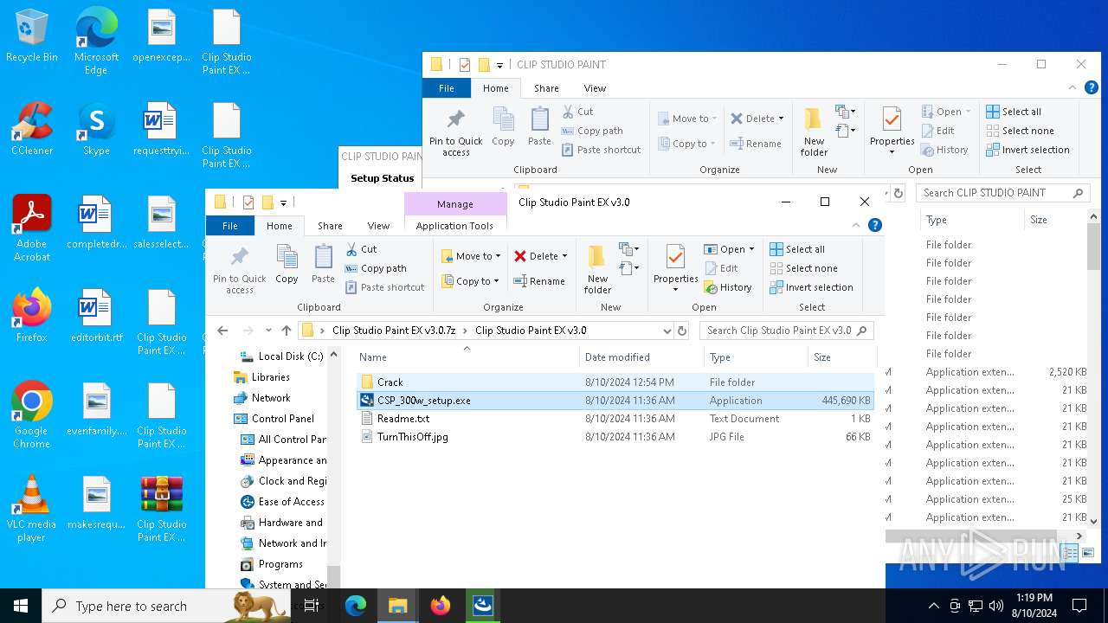Click New folder in the front window ribbon
1108x623 pixels.
597,269
